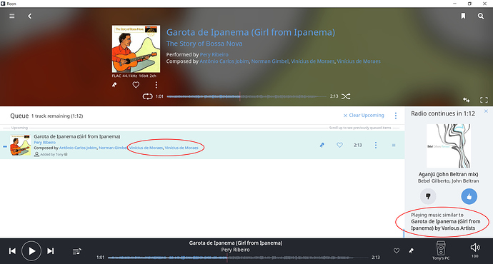
Task: Open the bookmarks icon
Action: [x=463, y=16]
